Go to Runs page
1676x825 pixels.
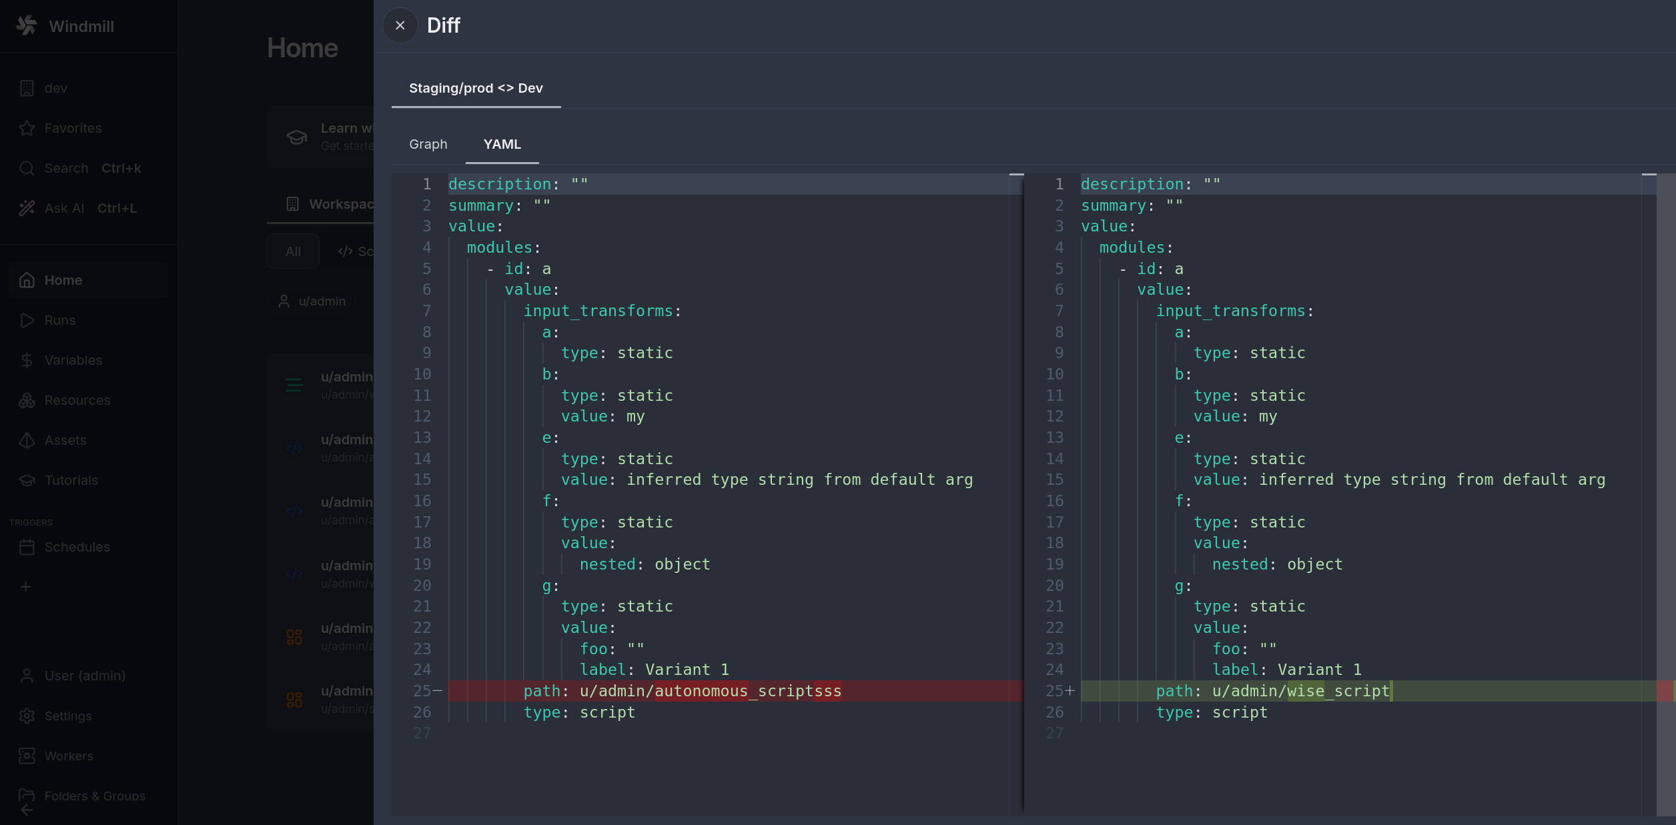tap(59, 320)
